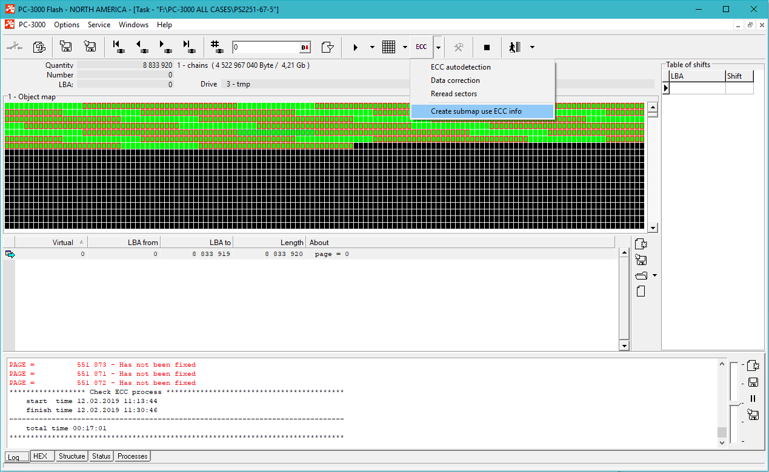This screenshot has width=769, height=472.
Task: Open the Structure tab
Action: 72,456
